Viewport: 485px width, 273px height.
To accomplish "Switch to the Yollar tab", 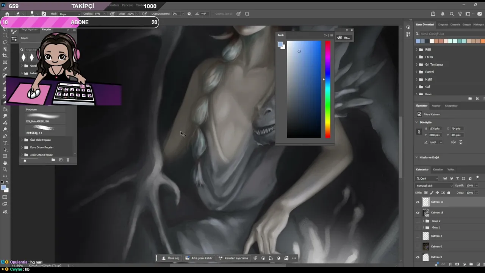I will tap(451, 169).
